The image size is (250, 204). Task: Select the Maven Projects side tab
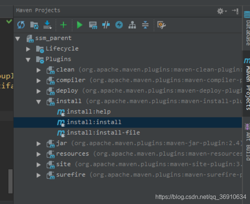[x=247, y=84]
